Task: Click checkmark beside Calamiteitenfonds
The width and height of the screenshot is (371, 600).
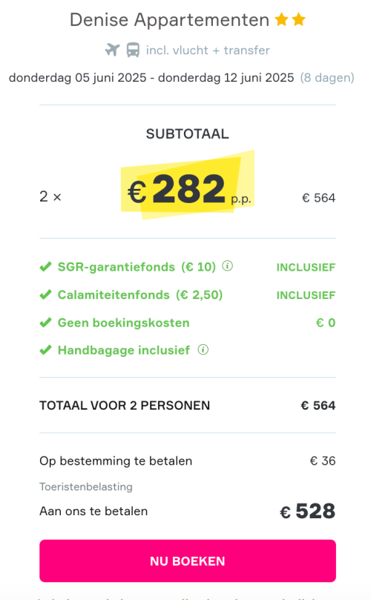Action: coord(45,294)
